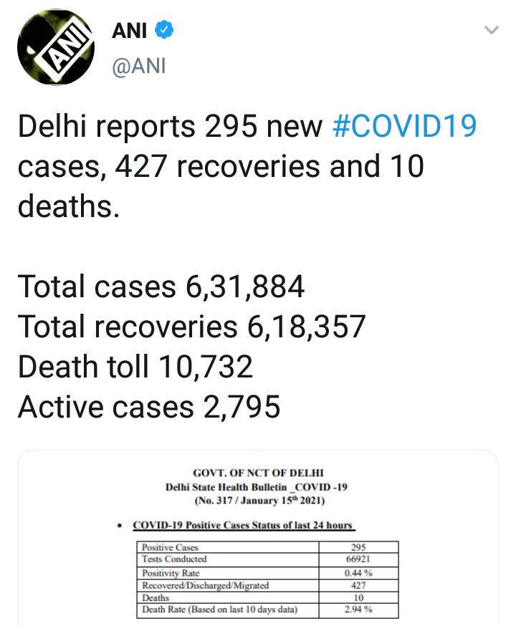Click the "Death toll 10,732" line
The height and width of the screenshot is (626, 516).
point(135,367)
